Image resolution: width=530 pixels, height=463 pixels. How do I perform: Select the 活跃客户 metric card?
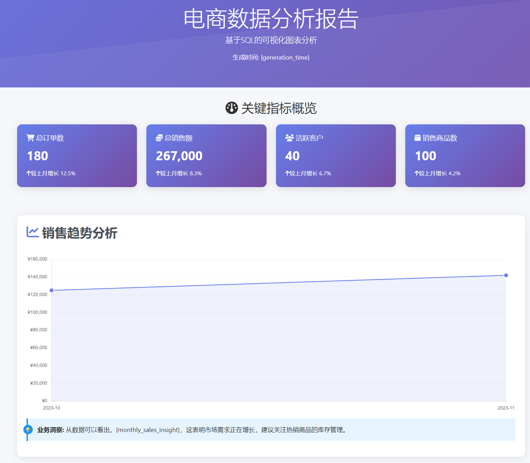(x=336, y=156)
